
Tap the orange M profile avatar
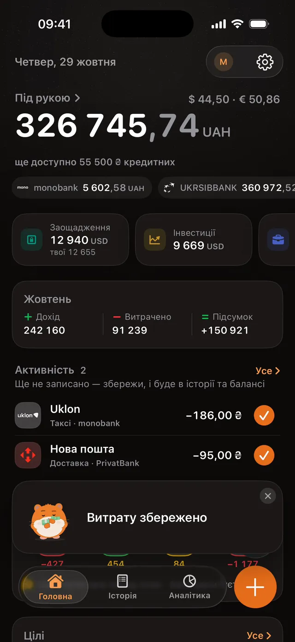click(x=224, y=62)
